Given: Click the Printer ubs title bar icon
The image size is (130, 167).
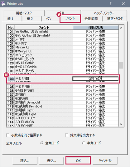Looking at the screenshot, I should coord(3,4).
